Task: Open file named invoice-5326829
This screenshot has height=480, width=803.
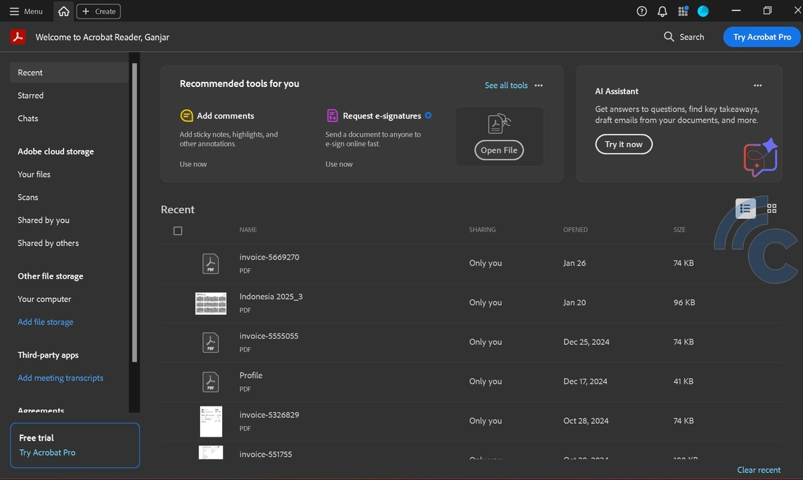Action: [x=269, y=415]
